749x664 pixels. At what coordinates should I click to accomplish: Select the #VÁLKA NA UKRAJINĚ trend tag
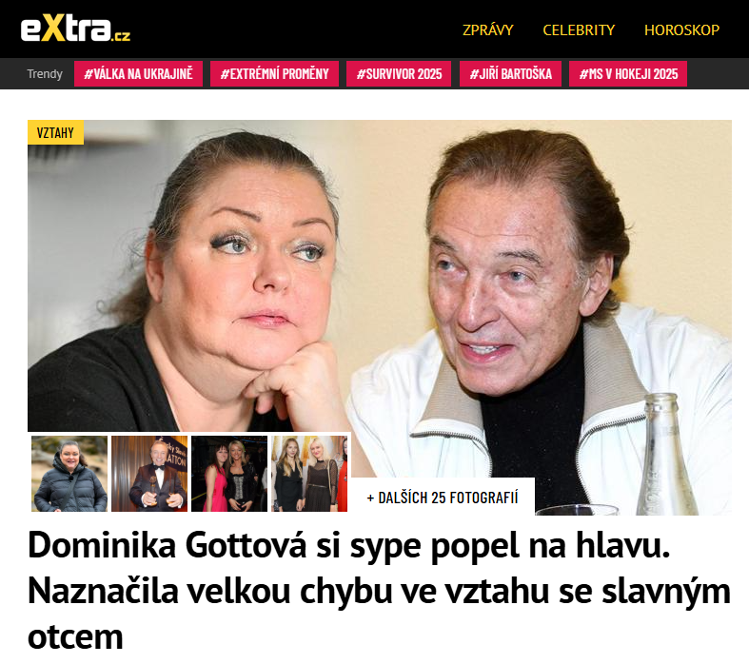click(x=139, y=74)
